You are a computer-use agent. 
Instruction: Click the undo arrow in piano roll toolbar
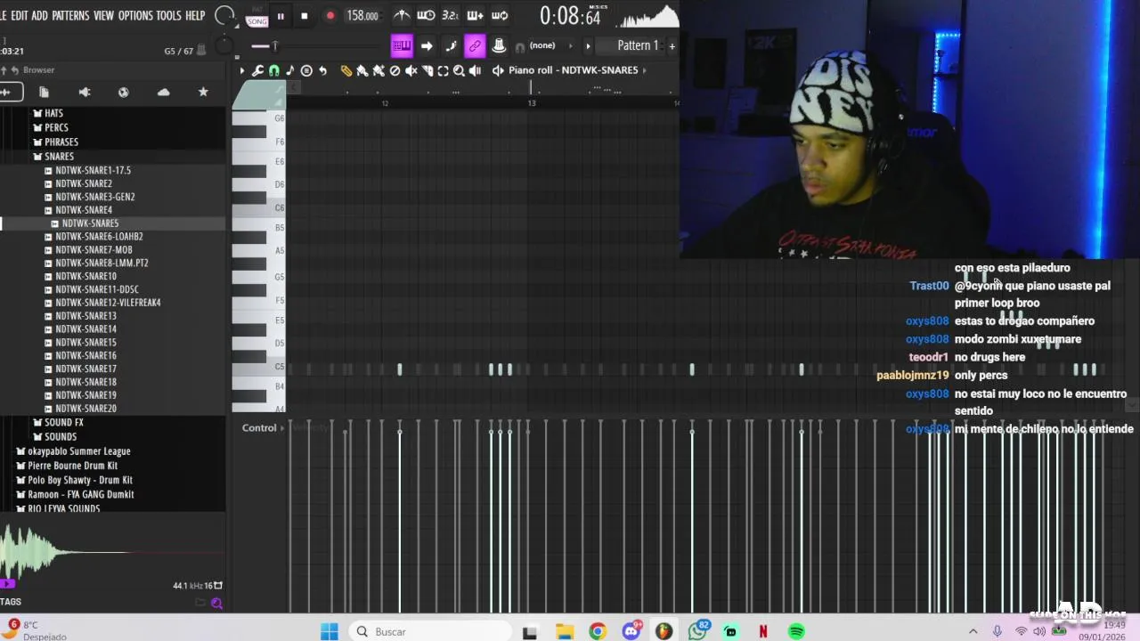pyautogui.click(x=322, y=70)
